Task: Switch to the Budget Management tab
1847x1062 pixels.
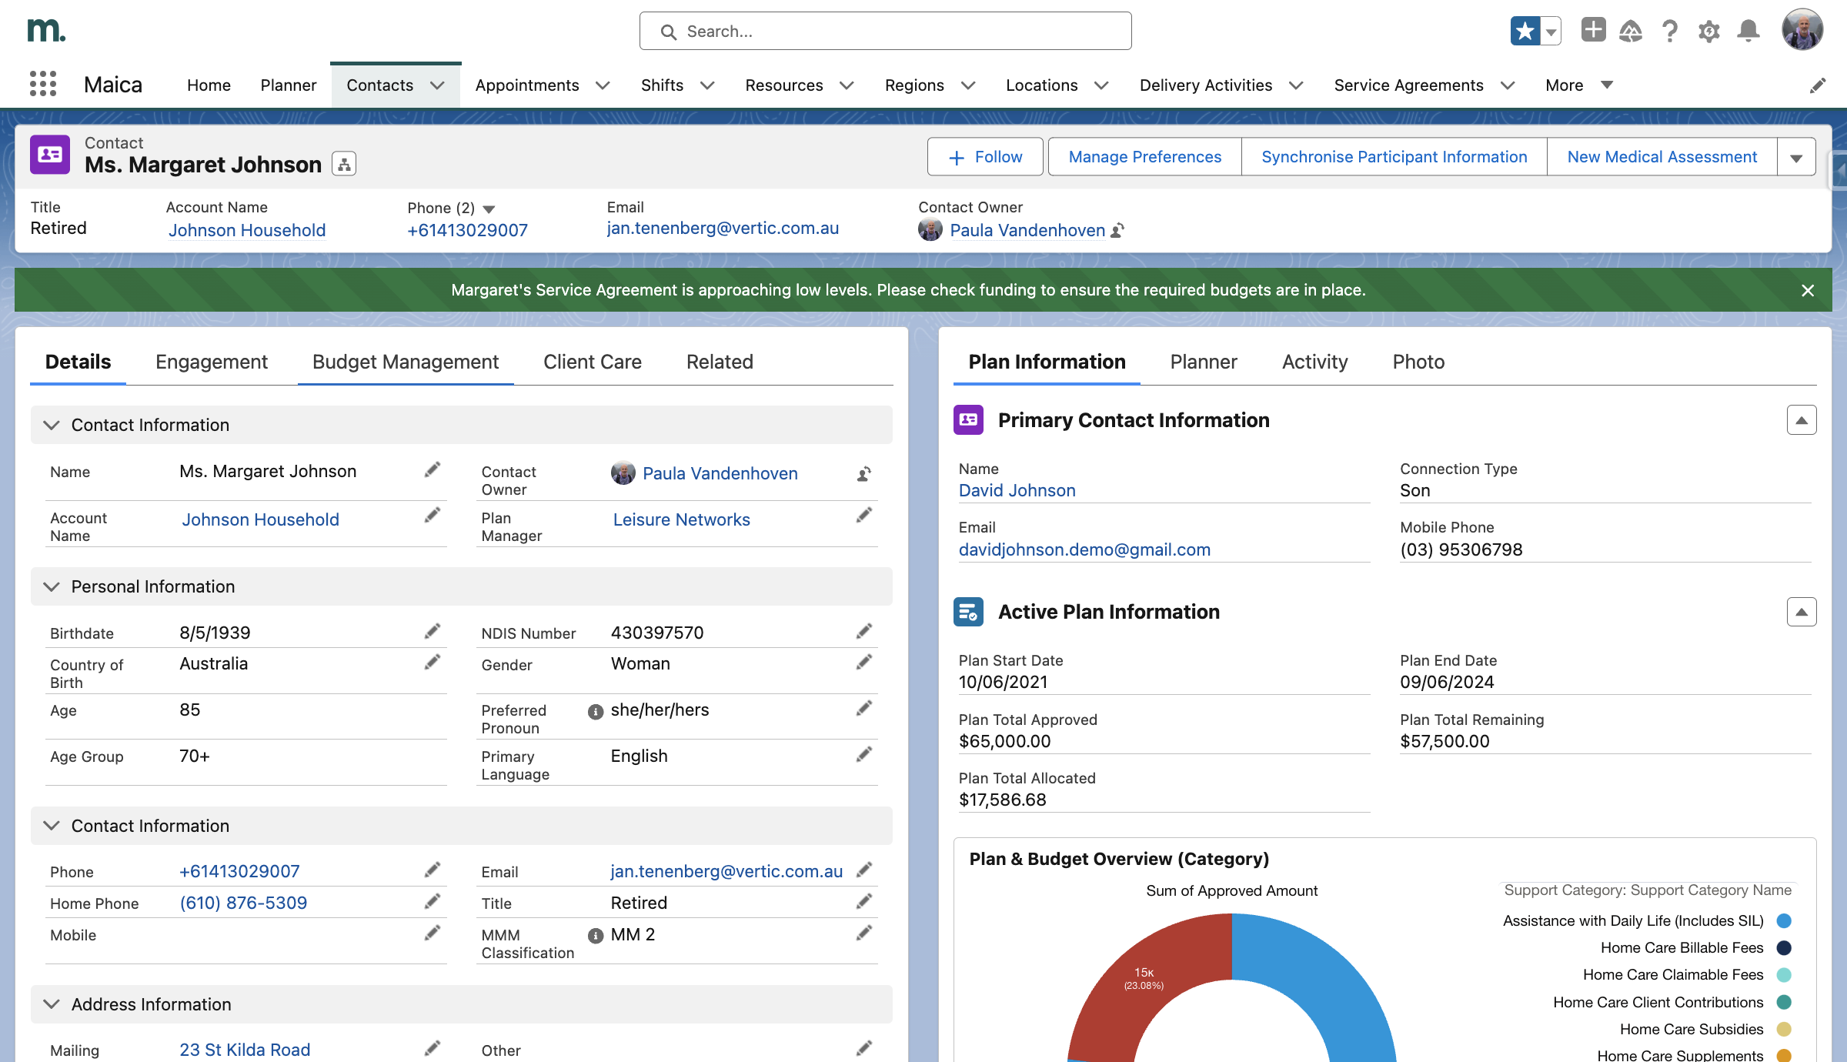Action: [x=406, y=360]
